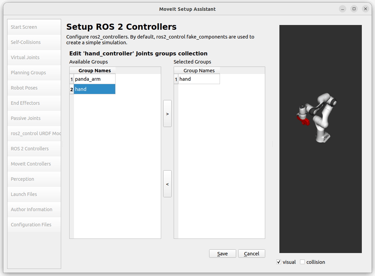The image size is (375, 276).
Task: Select highlighted hand row in Available Groups
Action: [95, 89]
